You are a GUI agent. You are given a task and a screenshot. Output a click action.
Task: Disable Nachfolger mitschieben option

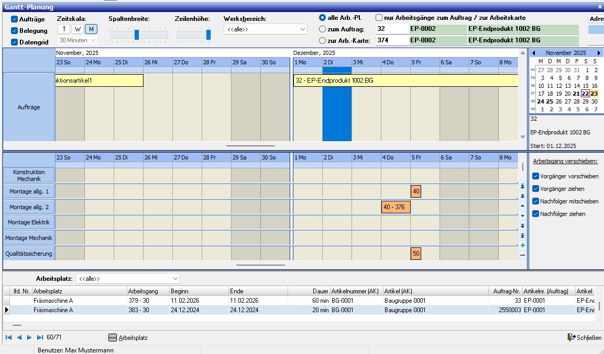(535, 201)
